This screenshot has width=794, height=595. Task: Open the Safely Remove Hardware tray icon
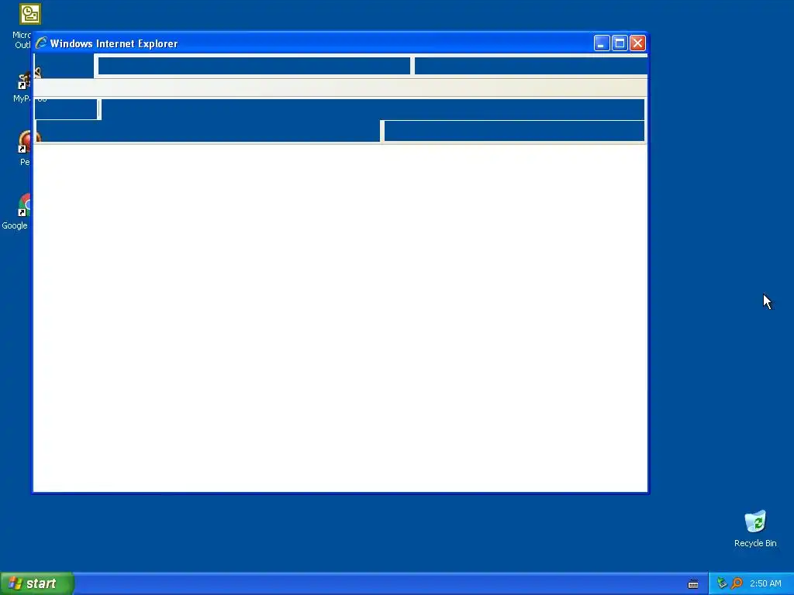722,583
